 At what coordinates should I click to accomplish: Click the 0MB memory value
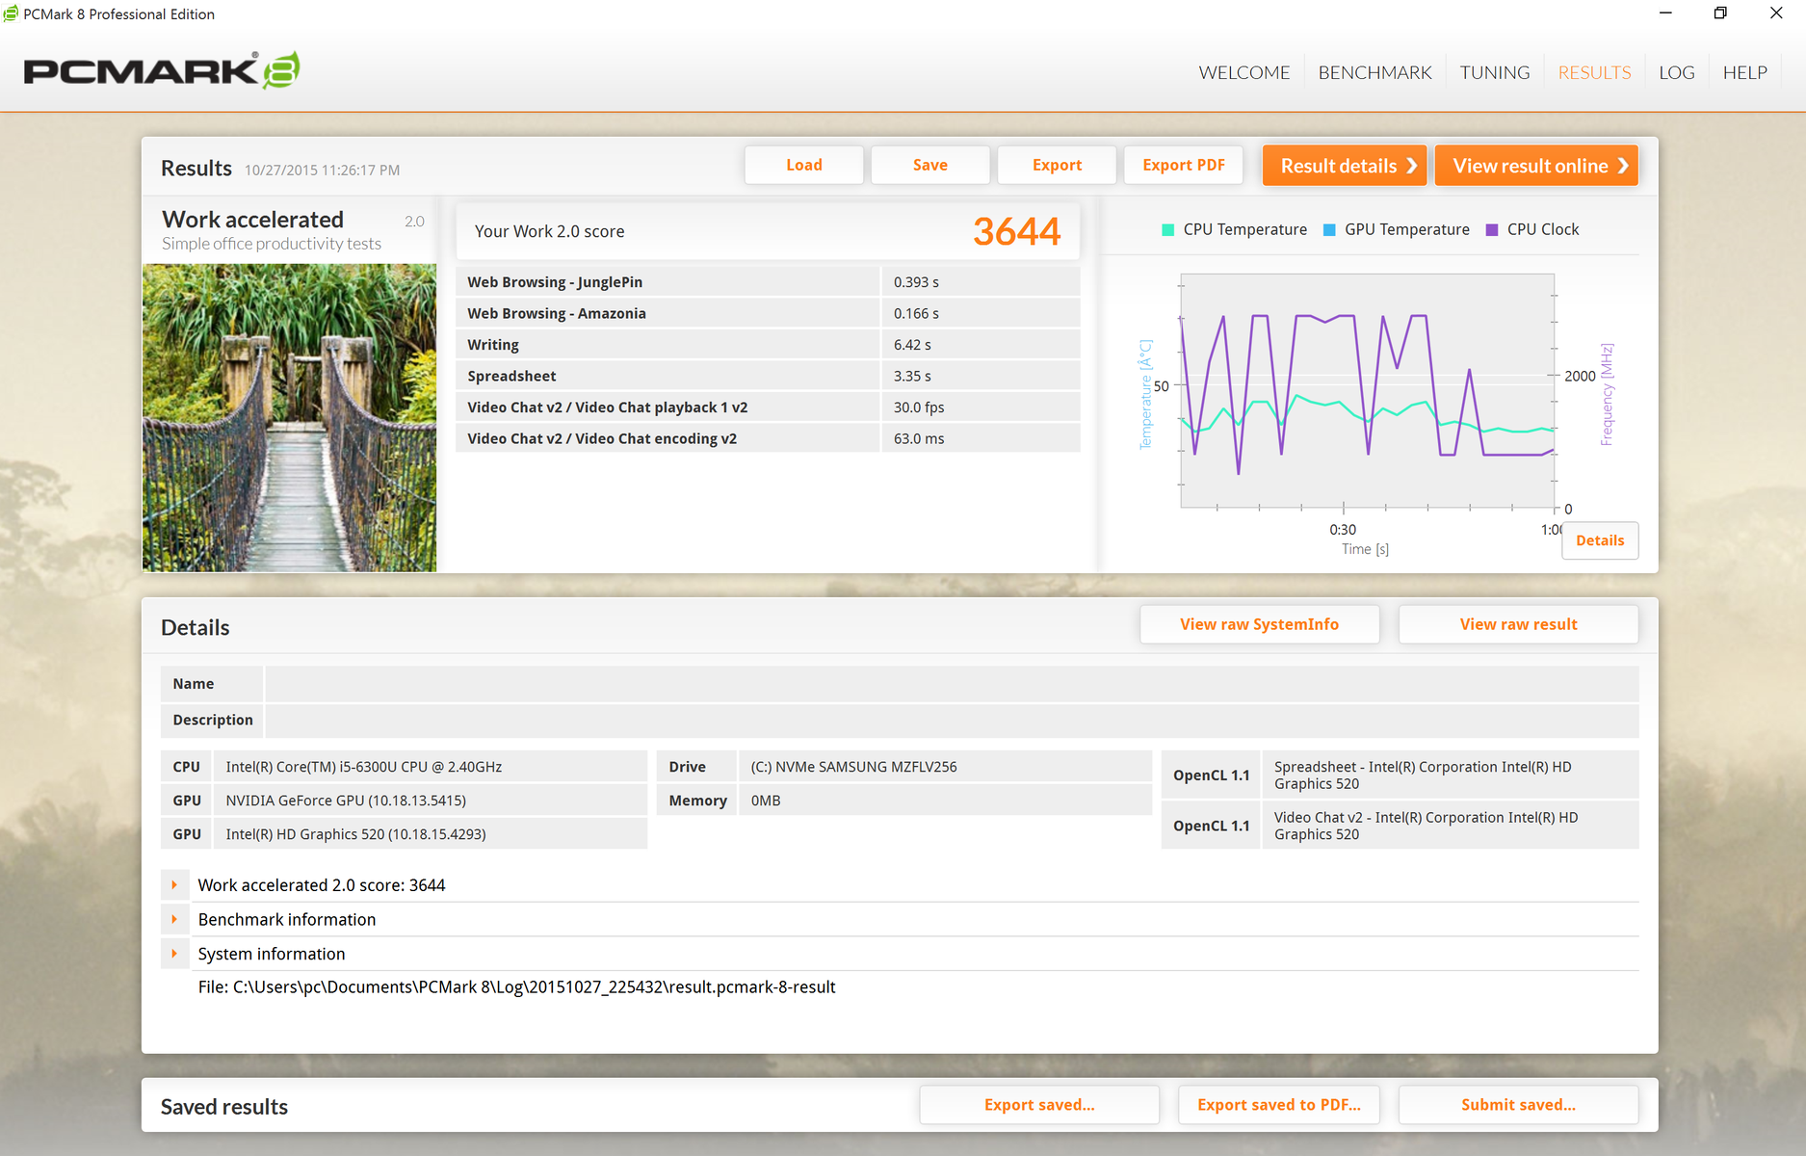(766, 801)
